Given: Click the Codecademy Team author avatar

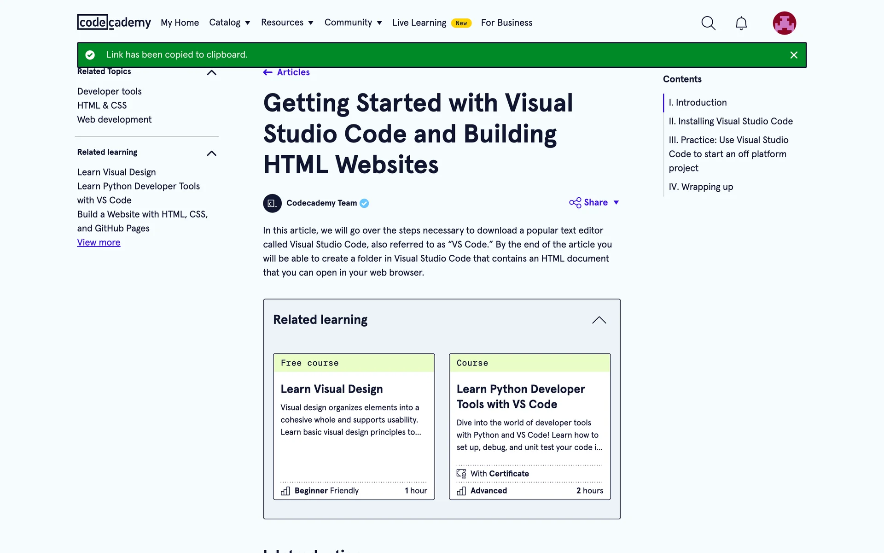Looking at the screenshot, I should (272, 203).
